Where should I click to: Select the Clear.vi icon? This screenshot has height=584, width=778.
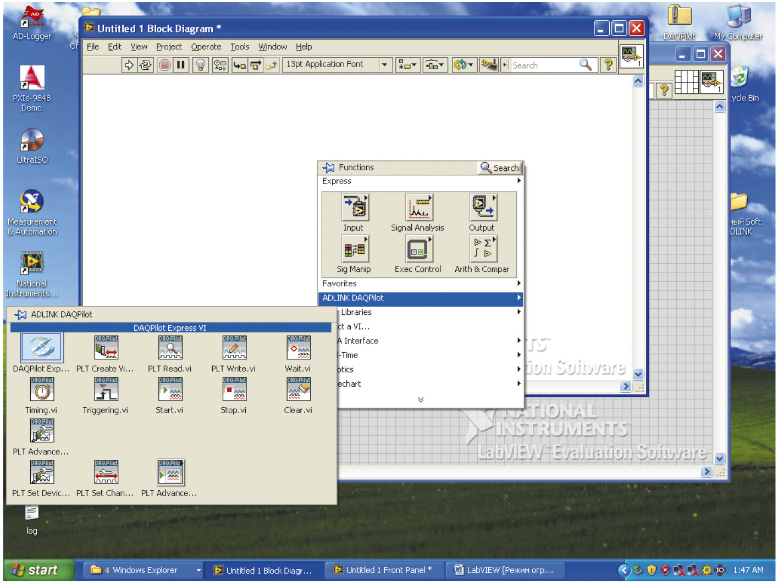(x=299, y=390)
